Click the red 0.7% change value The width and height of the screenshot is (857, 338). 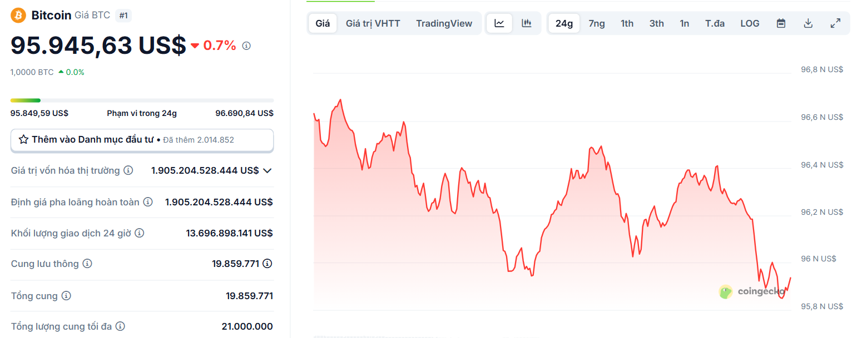[220, 46]
